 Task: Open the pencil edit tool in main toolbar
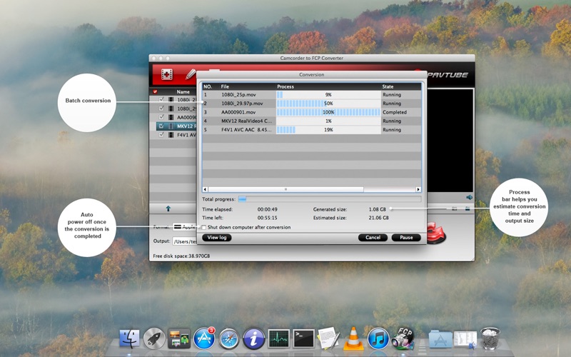(x=190, y=74)
